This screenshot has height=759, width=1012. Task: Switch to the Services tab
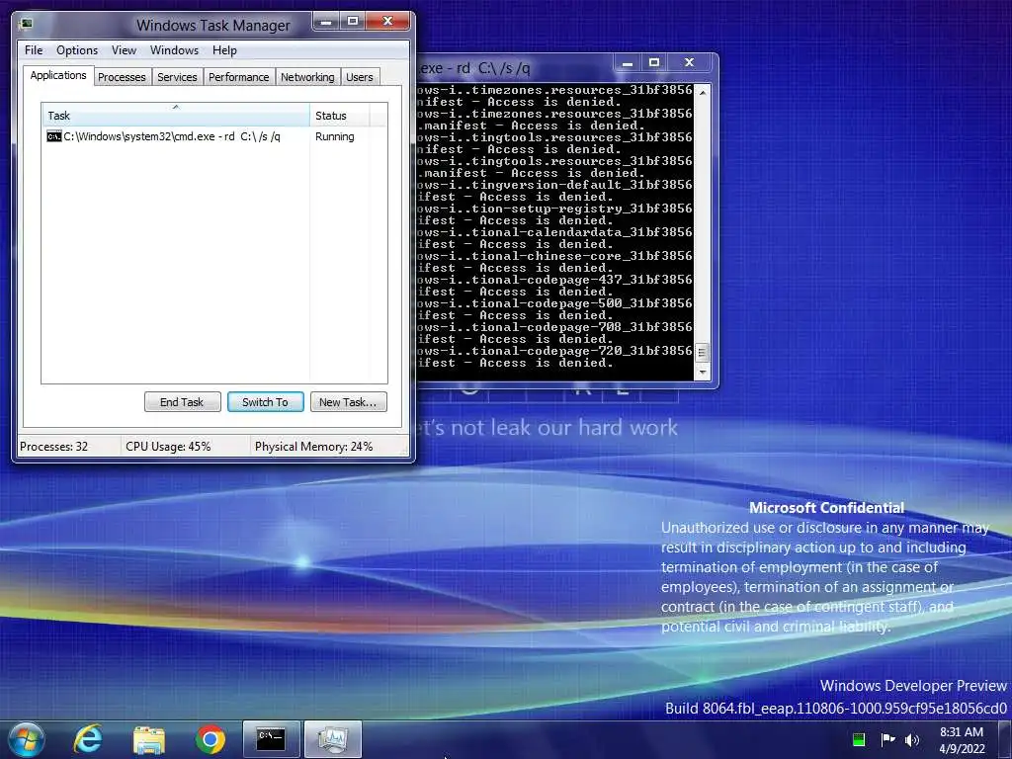coord(177,77)
